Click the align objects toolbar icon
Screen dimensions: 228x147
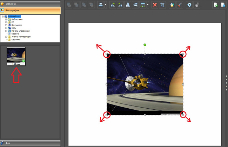tap(100, 5)
